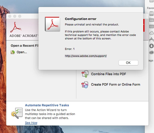Click OK in the Configuration error dialog
This screenshot has height=133, width=154.
coord(128,63)
